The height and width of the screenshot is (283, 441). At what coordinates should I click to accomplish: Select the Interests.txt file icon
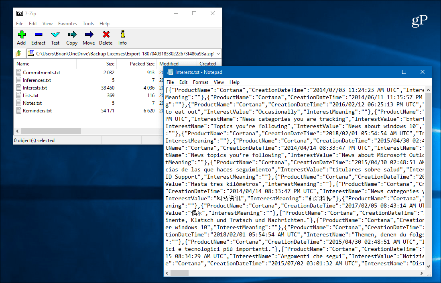pos(19,88)
